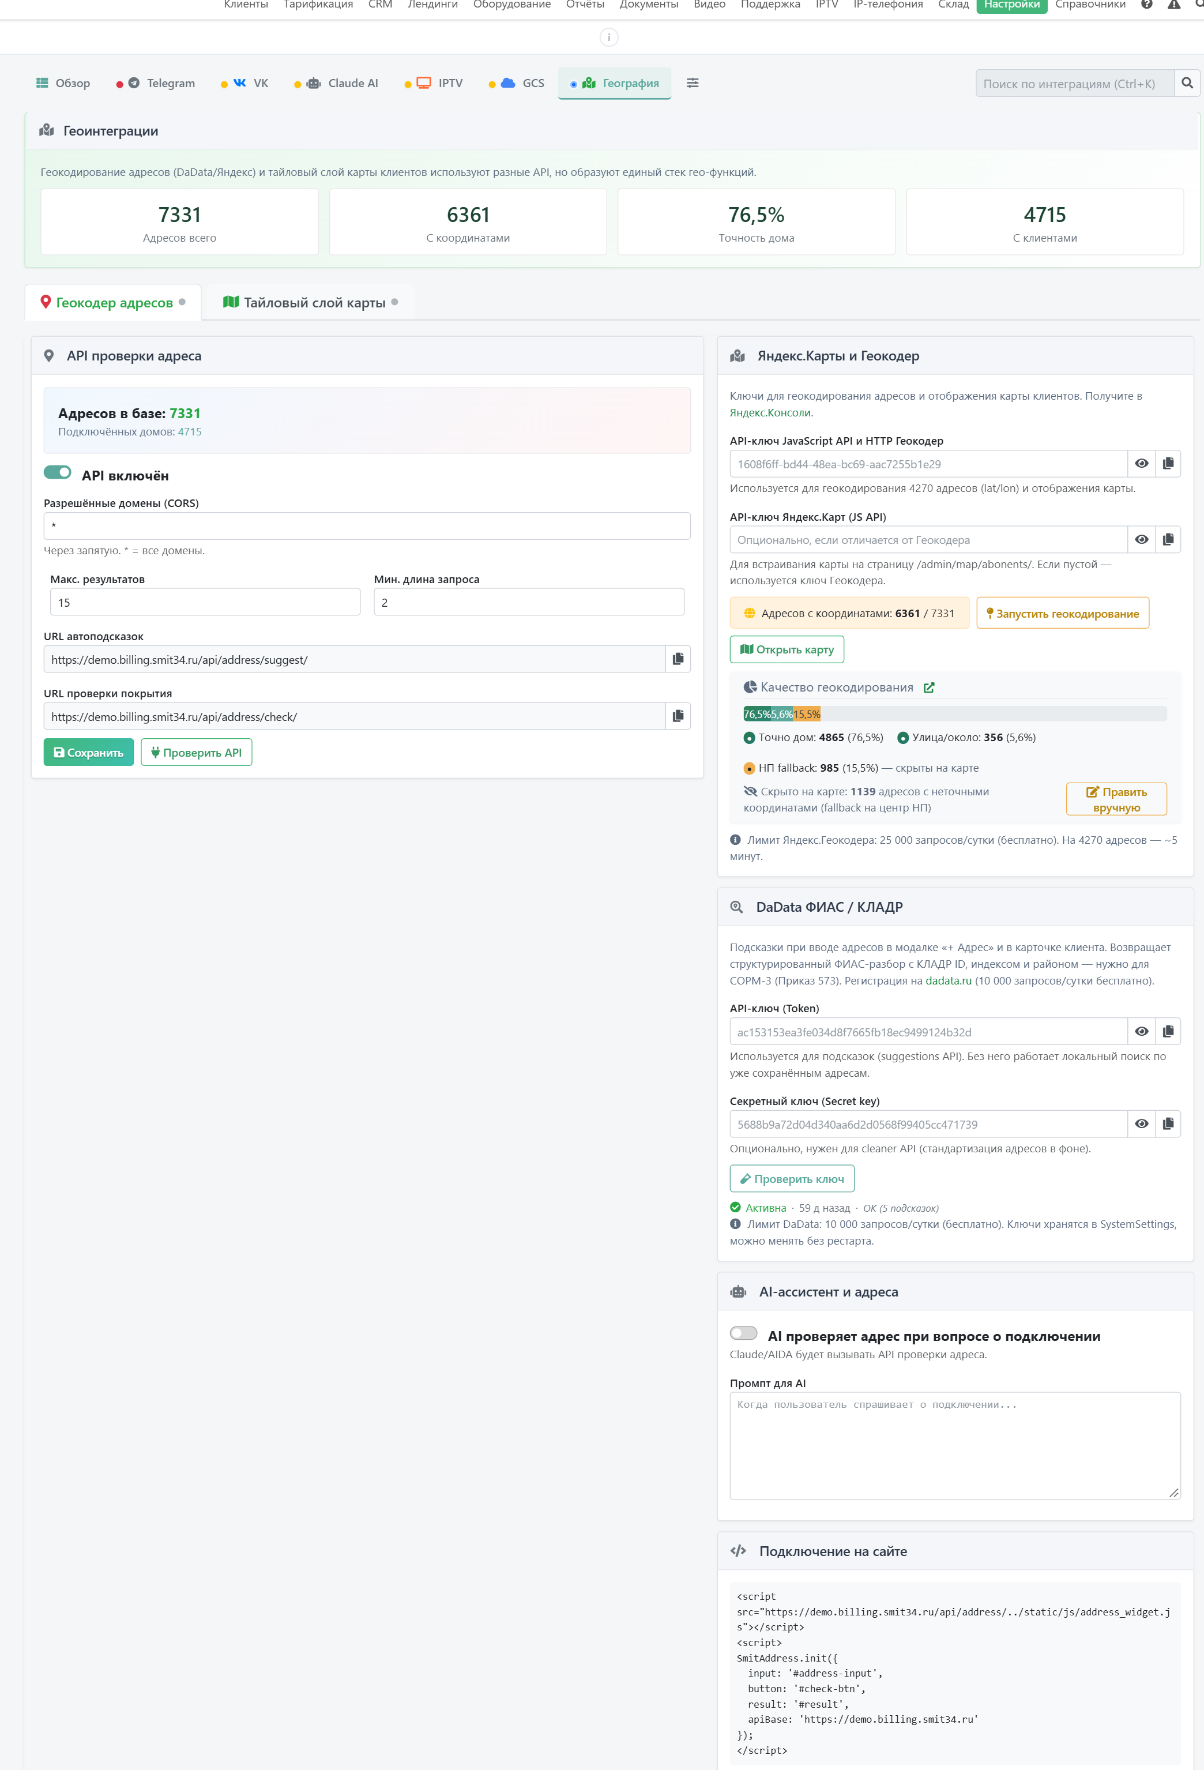Open the dadata.ru link

948,980
